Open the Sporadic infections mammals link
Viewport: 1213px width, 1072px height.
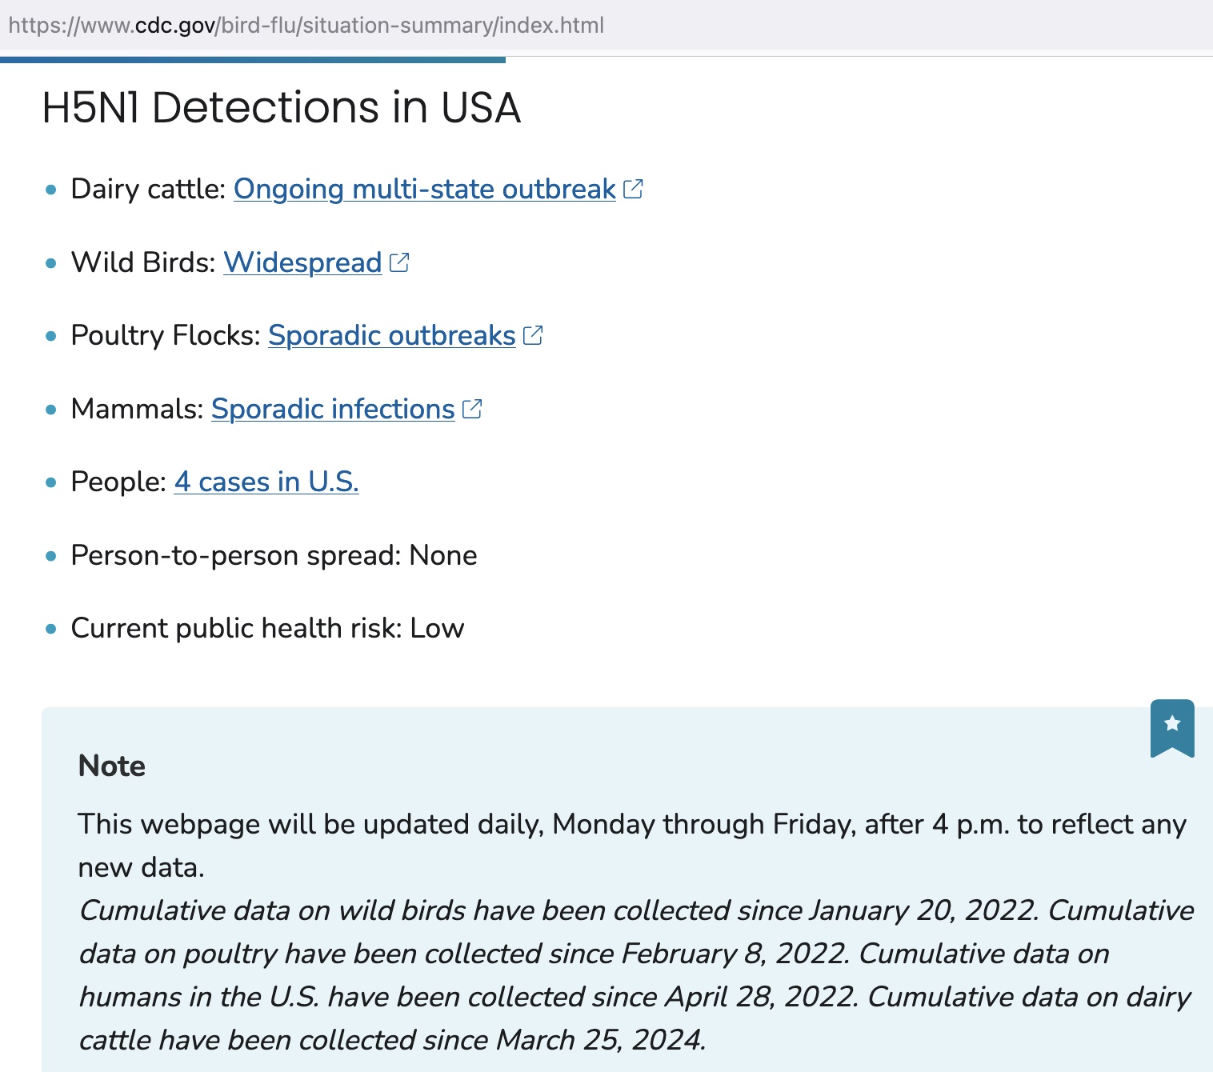[x=333, y=410]
